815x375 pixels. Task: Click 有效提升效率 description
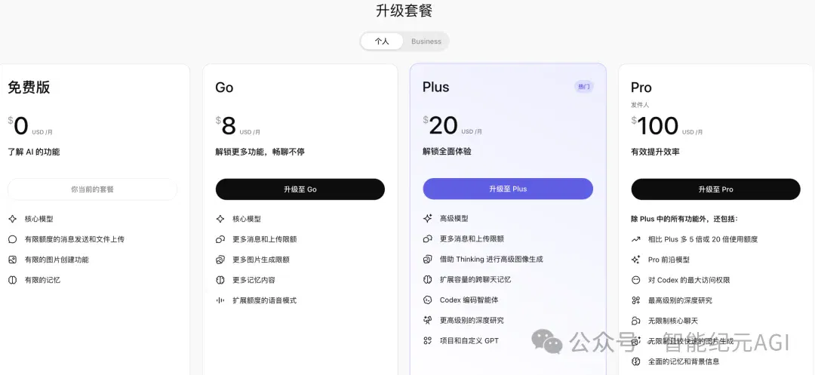[656, 152]
